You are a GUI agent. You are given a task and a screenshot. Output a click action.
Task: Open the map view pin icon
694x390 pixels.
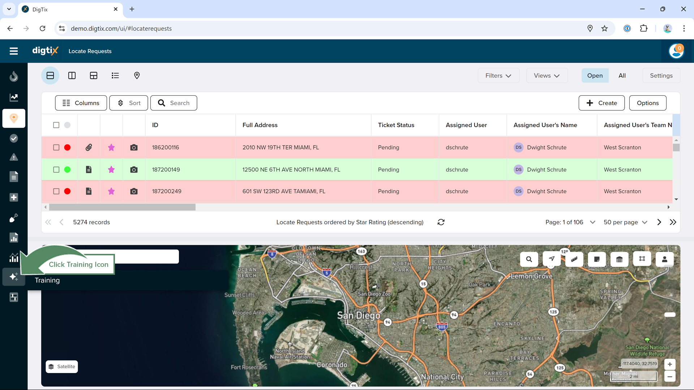click(137, 75)
